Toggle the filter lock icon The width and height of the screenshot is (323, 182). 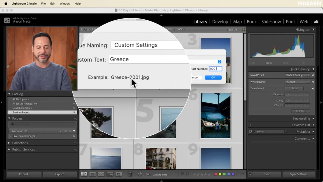(243, 29)
